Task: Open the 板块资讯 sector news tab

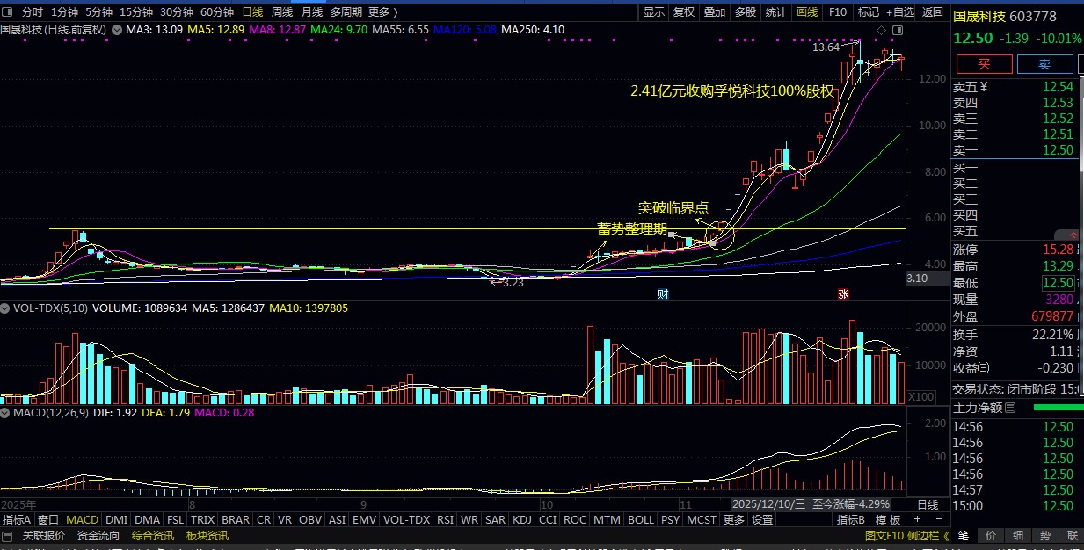Action: click(207, 536)
